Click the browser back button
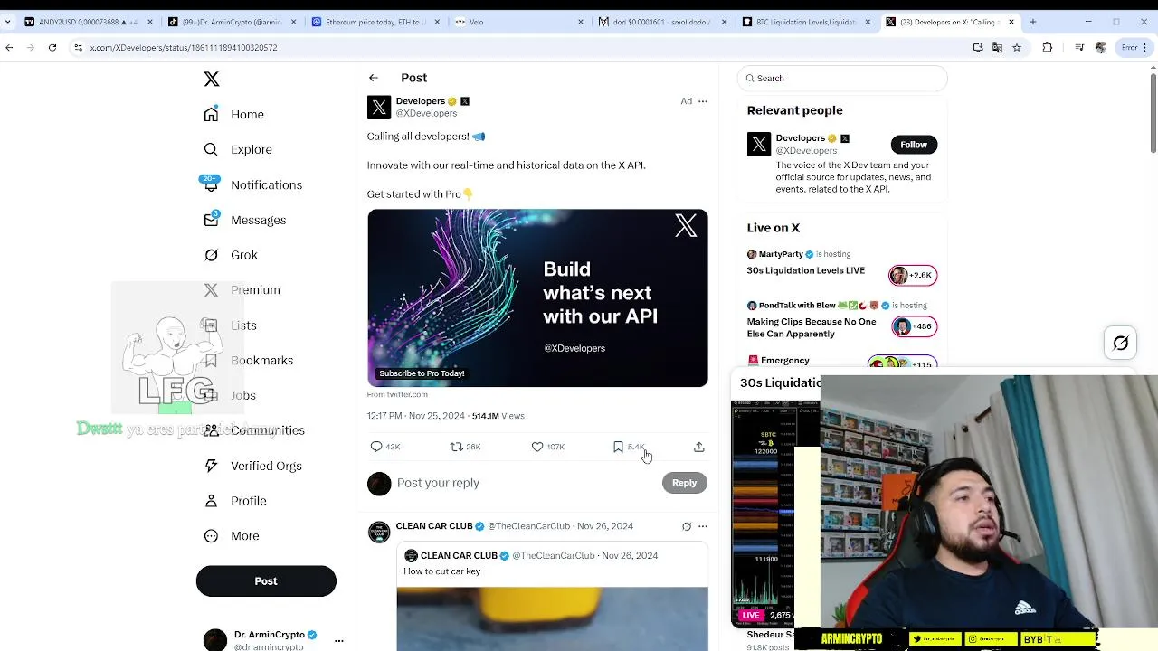Viewport: 1158px width, 651px height. (9, 47)
